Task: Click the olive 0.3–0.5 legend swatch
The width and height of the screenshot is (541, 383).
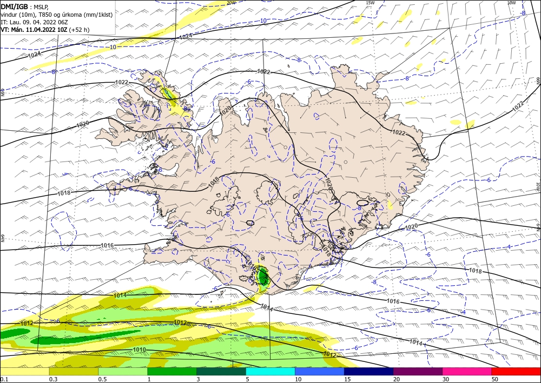Action: 74,371
